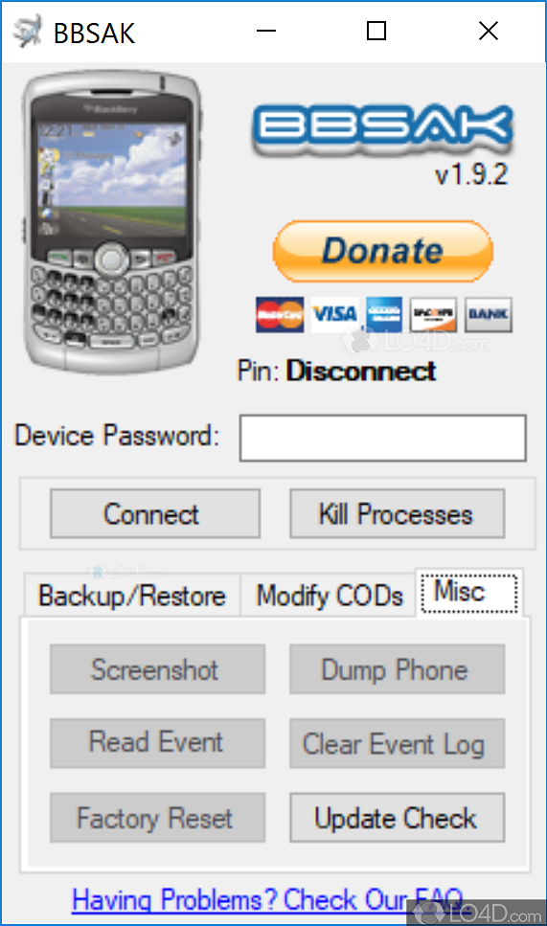Screen dimensions: 547x926
Task: Click the Screenshot button
Action: (x=157, y=669)
